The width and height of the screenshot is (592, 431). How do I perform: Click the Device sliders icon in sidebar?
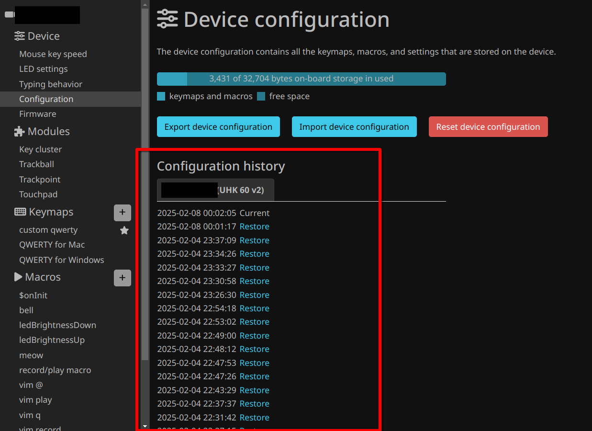[x=19, y=36]
